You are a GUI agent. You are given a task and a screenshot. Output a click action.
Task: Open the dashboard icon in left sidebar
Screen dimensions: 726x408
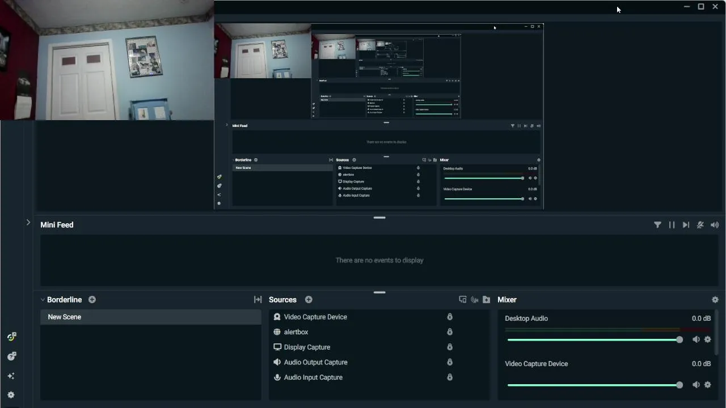[x=11, y=337]
